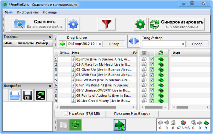Screen dimensions: 213x134
Task: Click left file list horizontal scrollbar
Action: [88, 107]
